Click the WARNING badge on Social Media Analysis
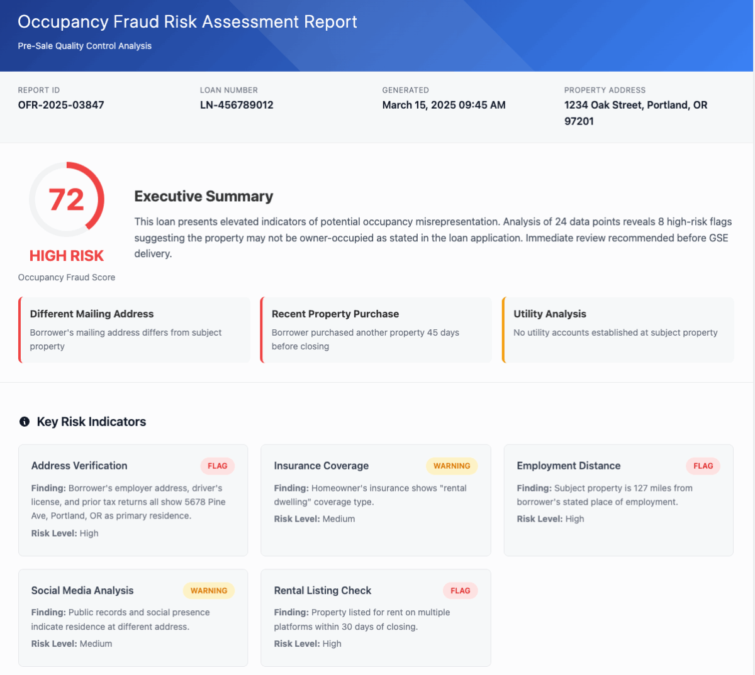The image size is (755, 675). (209, 591)
